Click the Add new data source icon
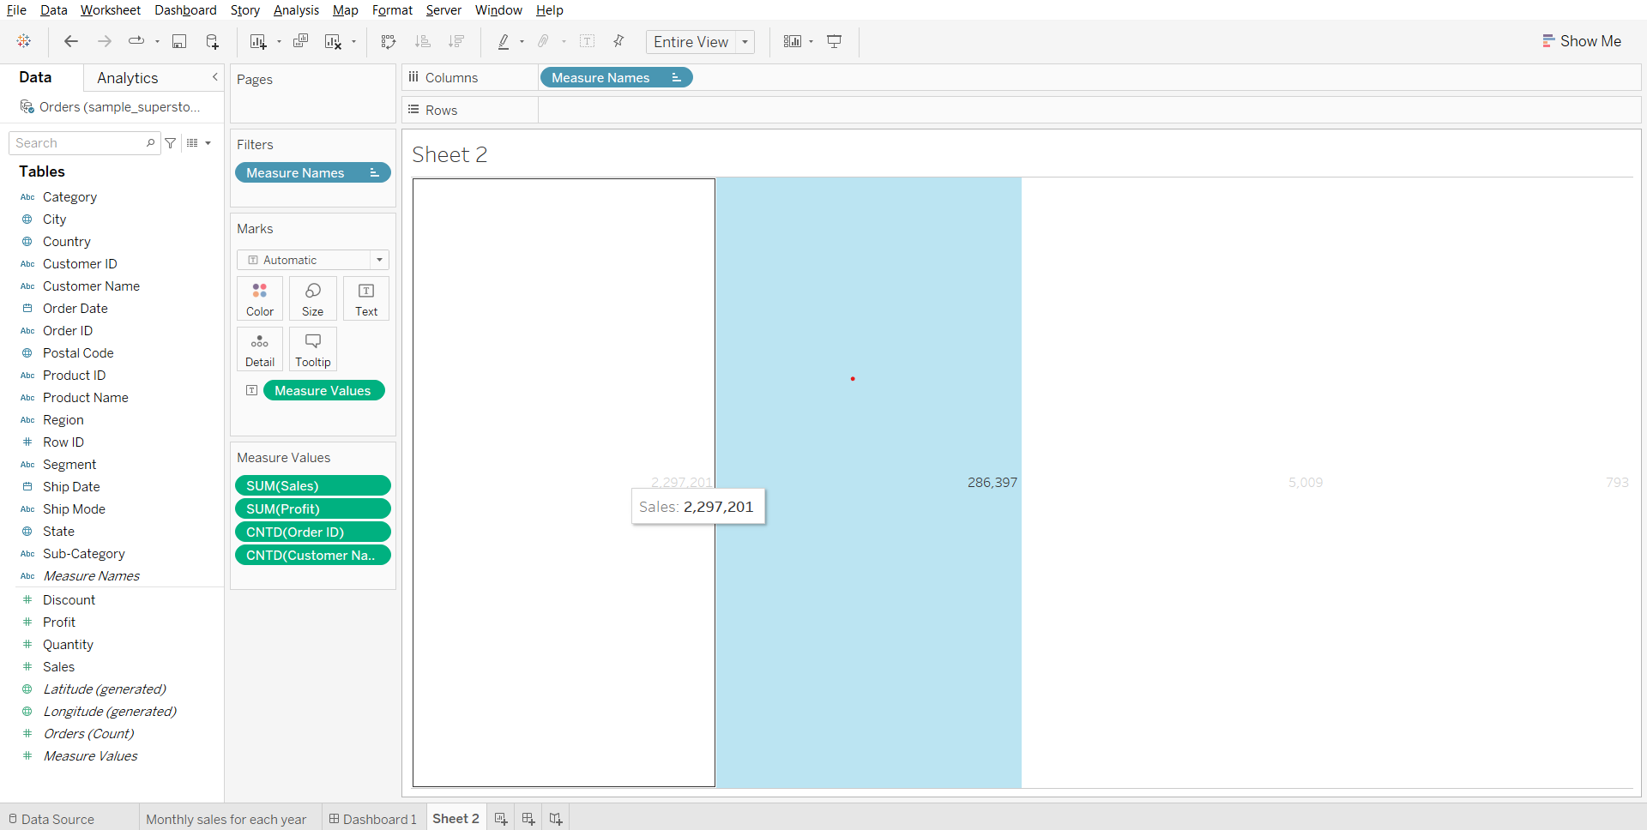Image resolution: width=1647 pixels, height=830 pixels. pyautogui.click(x=213, y=41)
